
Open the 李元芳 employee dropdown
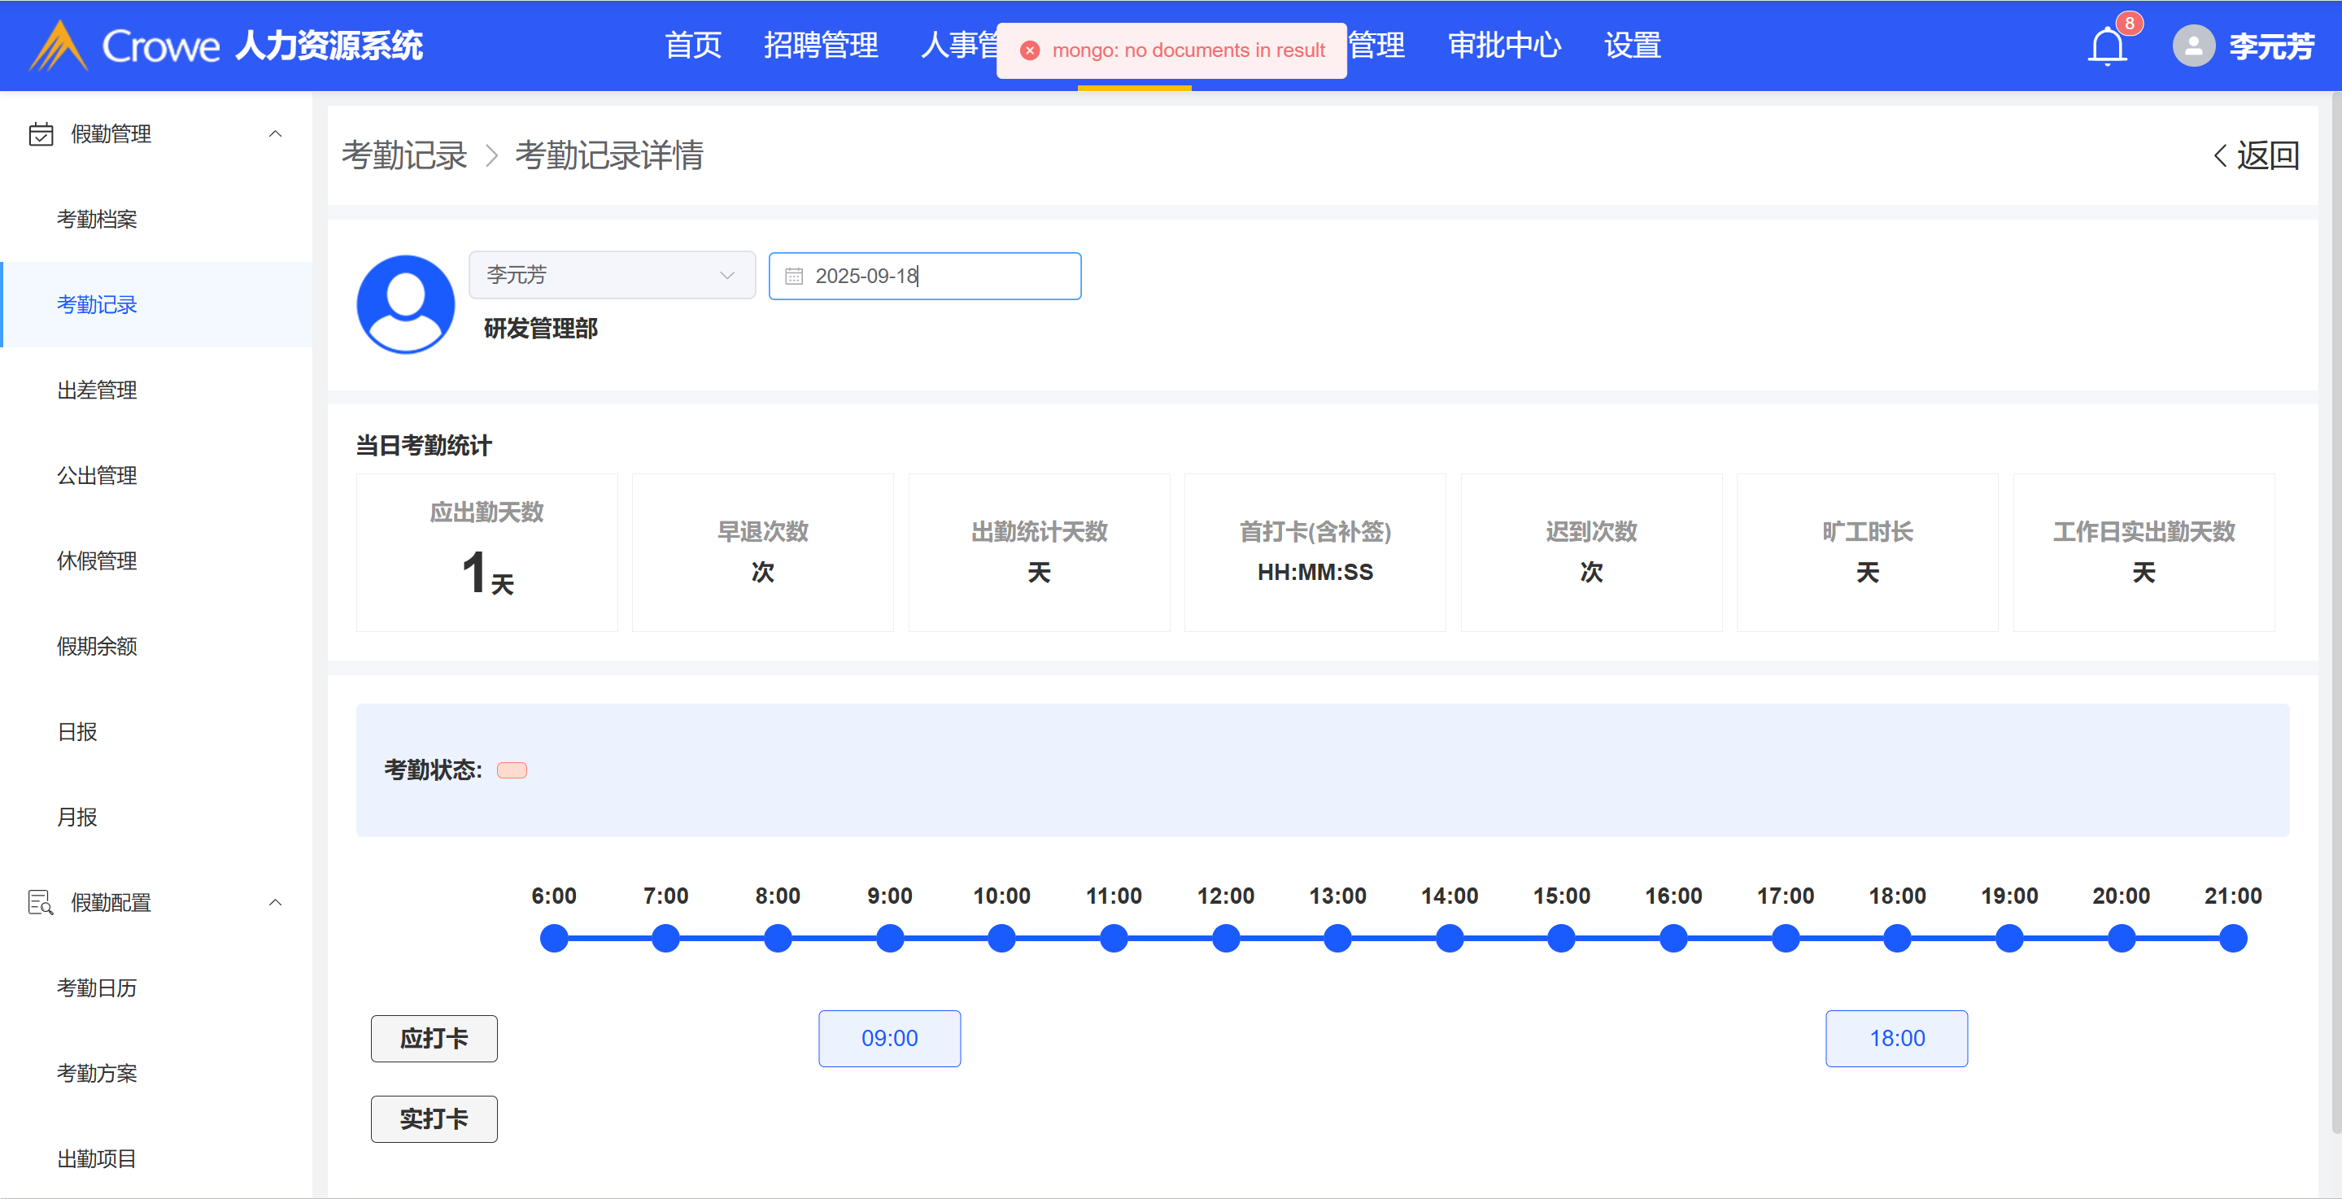click(612, 276)
